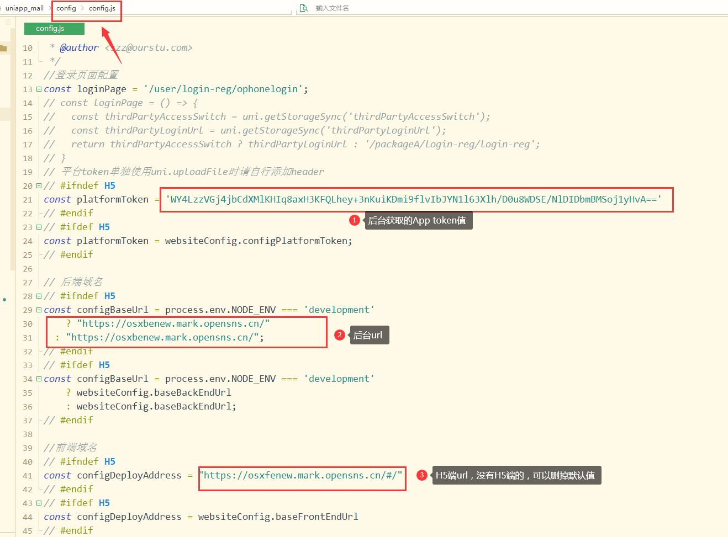Click the '//前端域名' comment line
Viewport: 728px width, 537px height.
coord(70,448)
